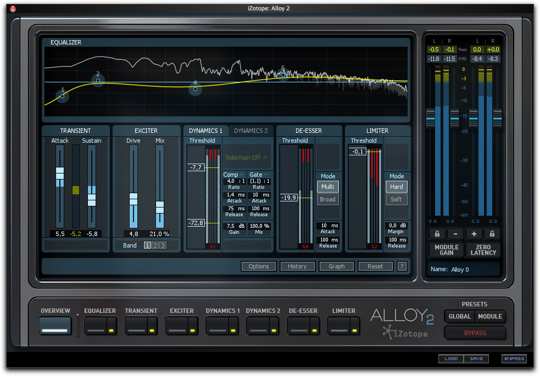Click the Dynamics threshold handle -7,7

click(x=196, y=167)
